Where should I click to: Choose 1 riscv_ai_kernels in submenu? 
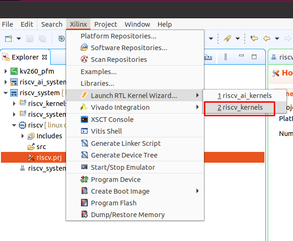pyautogui.click(x=245, y=96)
